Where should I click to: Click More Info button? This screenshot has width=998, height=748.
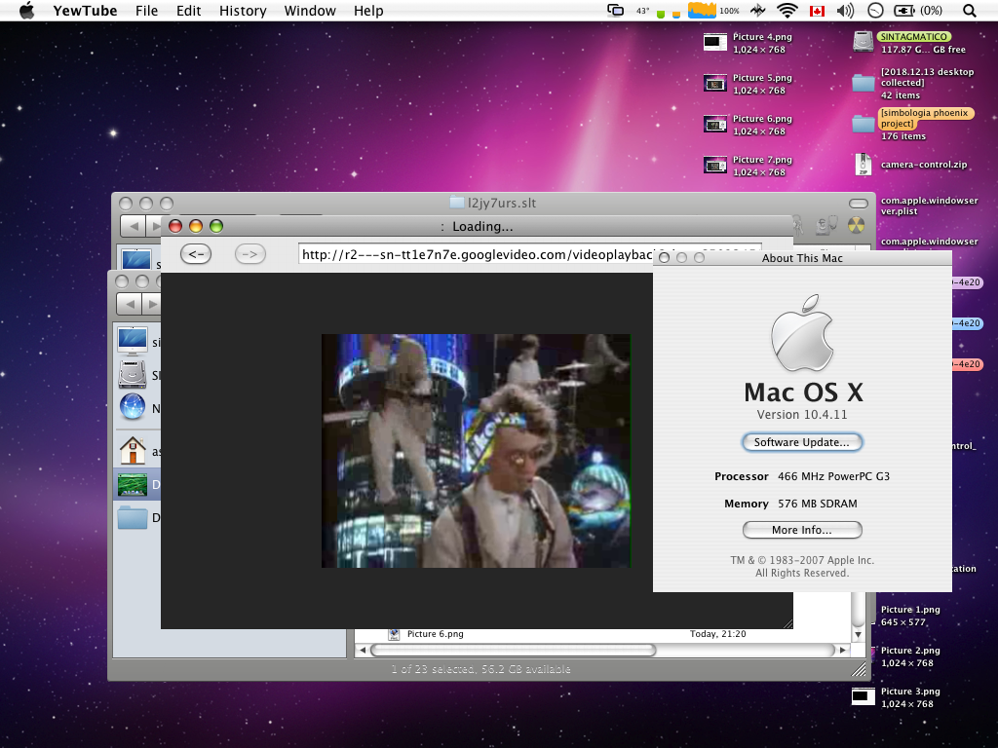pyautogui.click(x=802, y=530)
